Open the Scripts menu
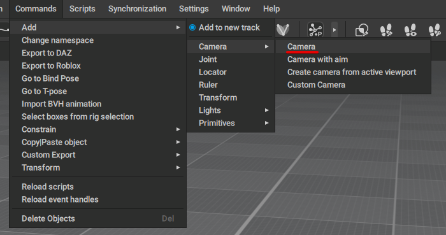 [82, 9]
